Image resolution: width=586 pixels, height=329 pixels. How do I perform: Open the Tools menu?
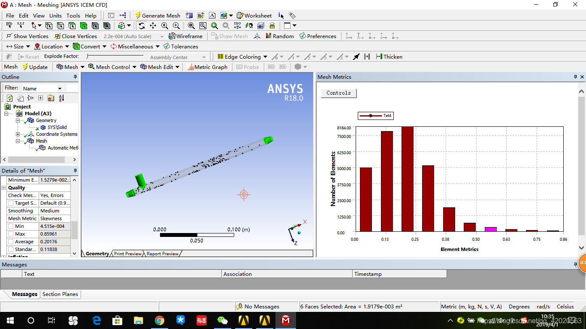tap(73, 15)
